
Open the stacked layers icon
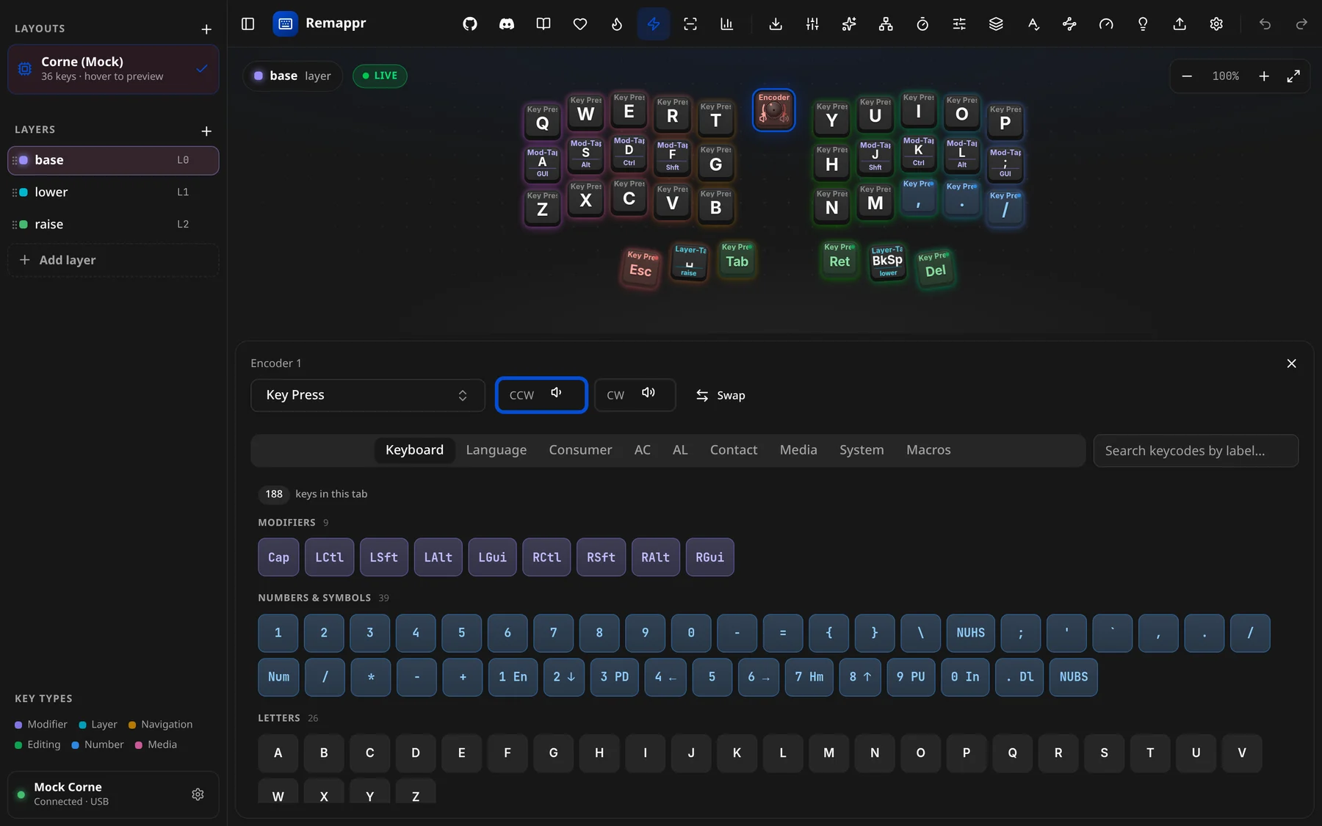pyautogui.click(x=996, y=24)
